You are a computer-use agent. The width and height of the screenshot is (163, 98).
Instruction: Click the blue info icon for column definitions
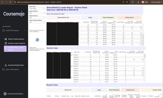click(x=37, y=40)
